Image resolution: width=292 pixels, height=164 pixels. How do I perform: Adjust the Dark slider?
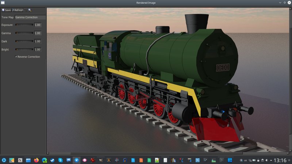(24, 41)
